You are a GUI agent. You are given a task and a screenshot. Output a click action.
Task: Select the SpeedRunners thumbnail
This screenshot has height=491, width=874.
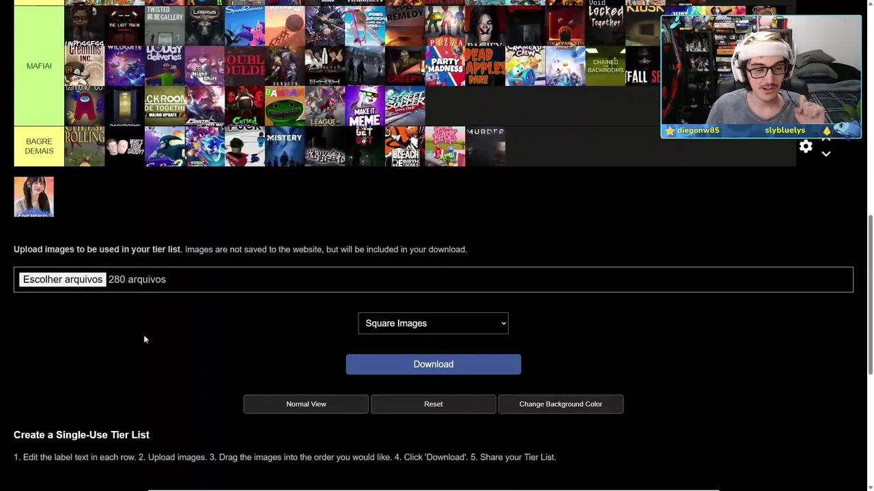point(244,25)
